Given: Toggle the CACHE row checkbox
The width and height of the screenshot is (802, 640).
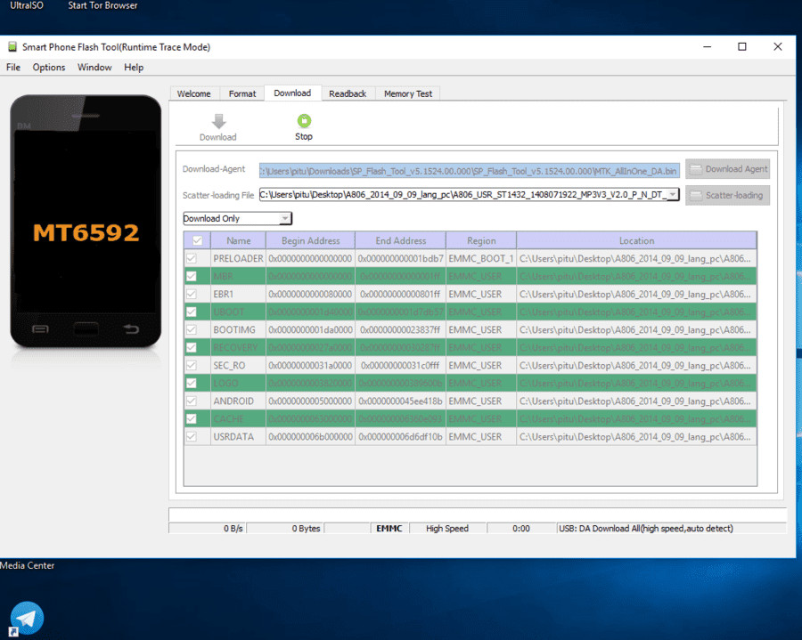Looking at the screenshot, I should [192, 419].
